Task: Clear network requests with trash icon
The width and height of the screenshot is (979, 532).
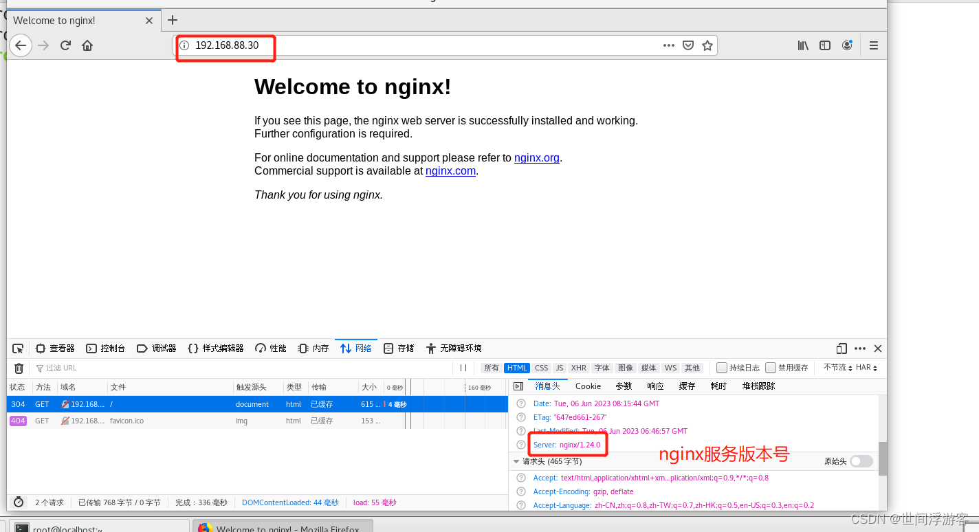Action: tap(19, 368)
